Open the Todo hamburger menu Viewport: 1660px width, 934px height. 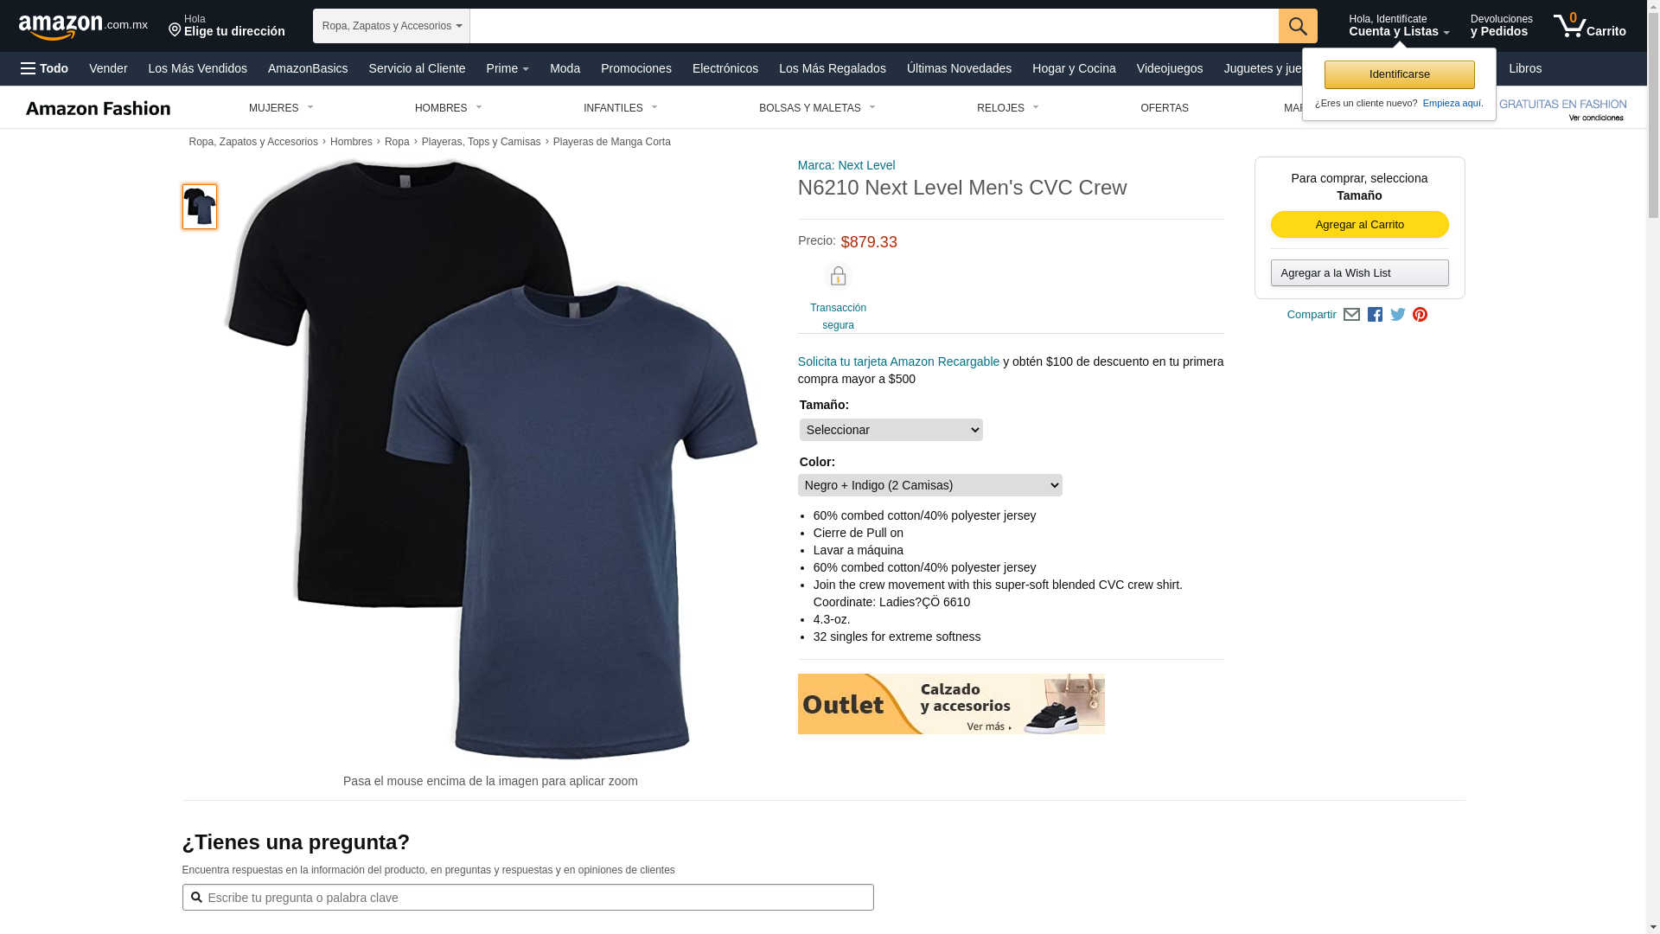45,68
